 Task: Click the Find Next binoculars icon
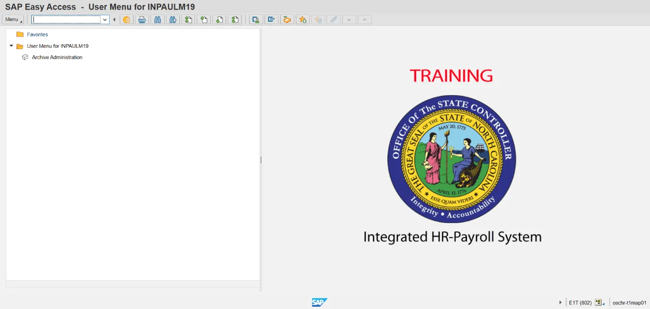click(173, 19)
